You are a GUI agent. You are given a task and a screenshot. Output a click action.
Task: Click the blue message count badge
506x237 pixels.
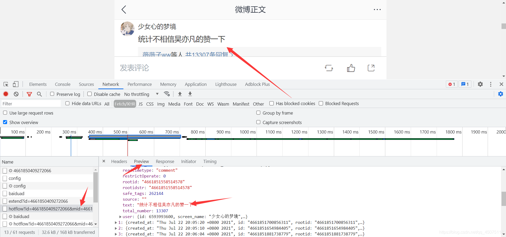[465, 84]
